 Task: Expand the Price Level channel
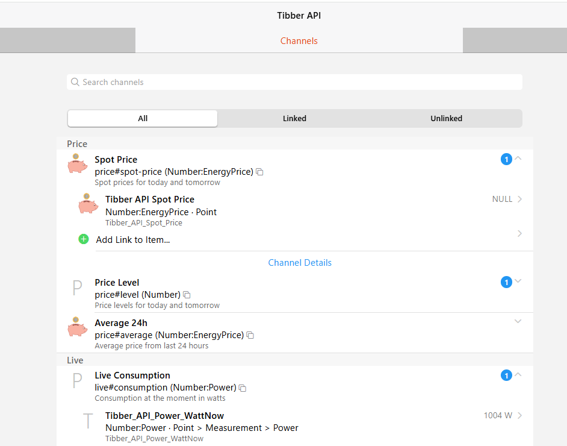[x=518, y=281]
